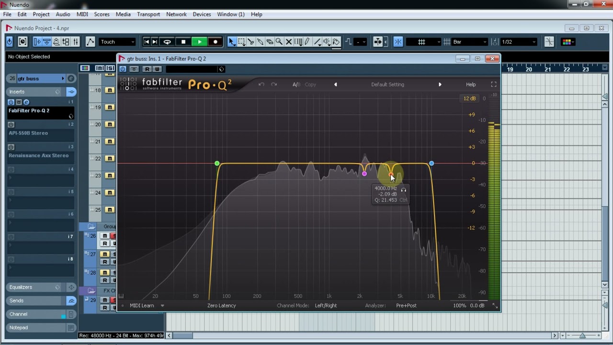Open the 12 dB display range selector
The image size is (613, 345).
tap(469, 98)
